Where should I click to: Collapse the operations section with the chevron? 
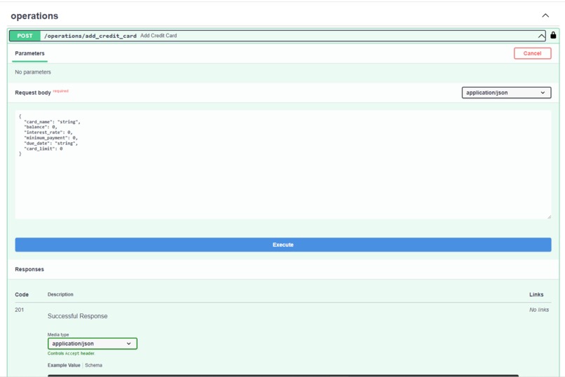pyautogui.click(x=545, y=15)
